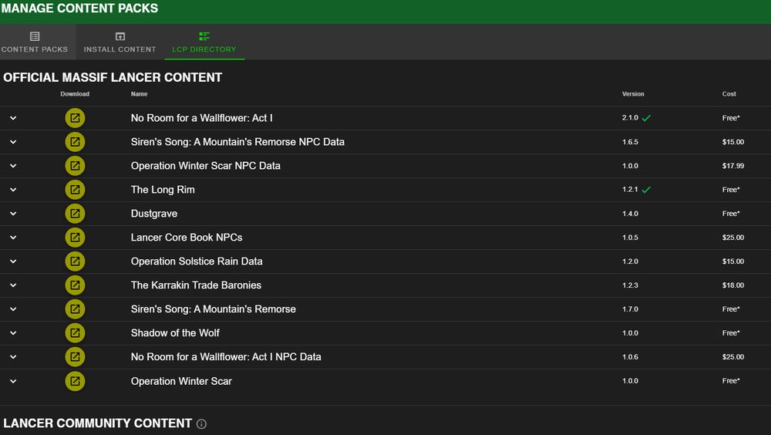The width and height of the screenshot is (771, 435).
Task: Click The Karrakin Trade Baronies name
Action: click(196, 285)
